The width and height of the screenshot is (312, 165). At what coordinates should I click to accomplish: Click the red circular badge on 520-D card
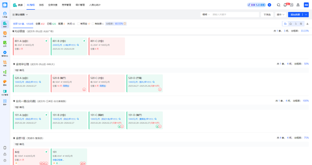click(160, 89)
